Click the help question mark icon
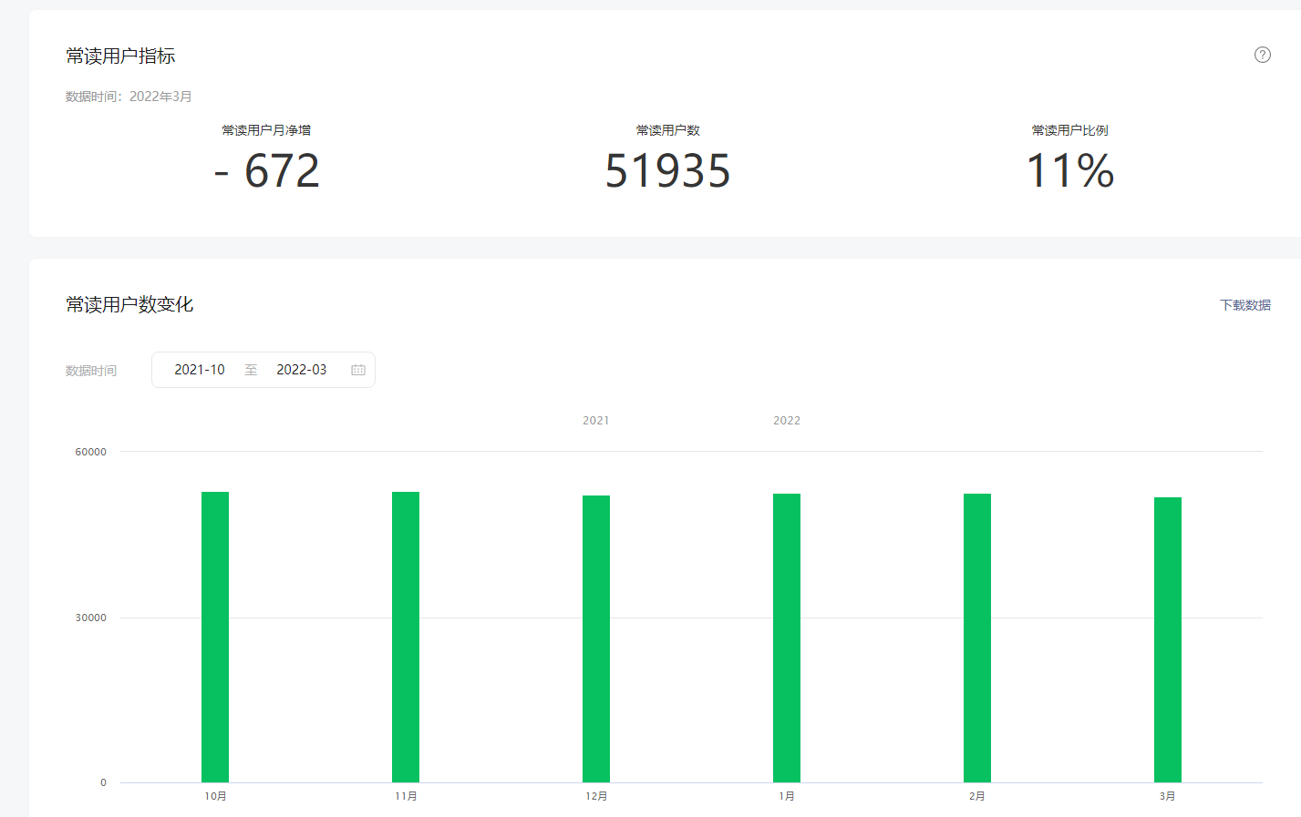1301x817 pixels. (1263, 55)
